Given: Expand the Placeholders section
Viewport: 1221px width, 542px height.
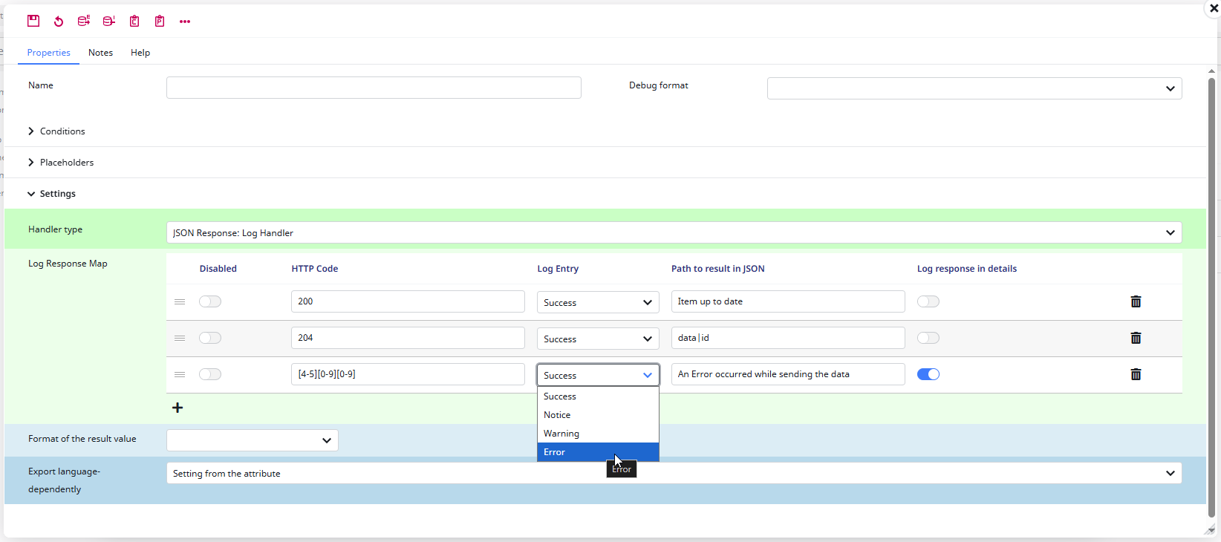Looking at the screenshot, I should (x=61, y=163).
